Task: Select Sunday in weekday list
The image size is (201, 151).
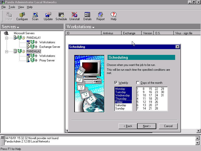Action: [123, 108]
